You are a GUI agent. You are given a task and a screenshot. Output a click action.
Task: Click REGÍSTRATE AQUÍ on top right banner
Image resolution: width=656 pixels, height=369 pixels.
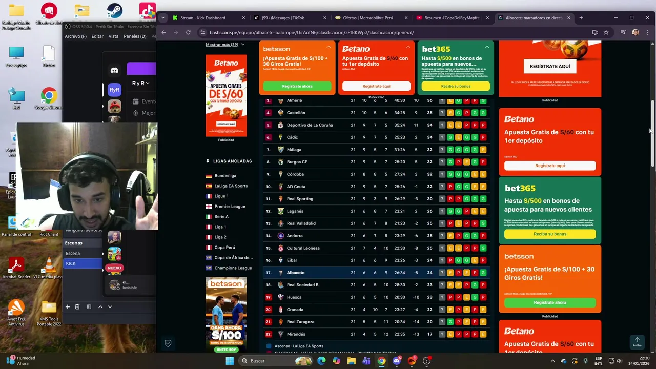coord(550,66)
